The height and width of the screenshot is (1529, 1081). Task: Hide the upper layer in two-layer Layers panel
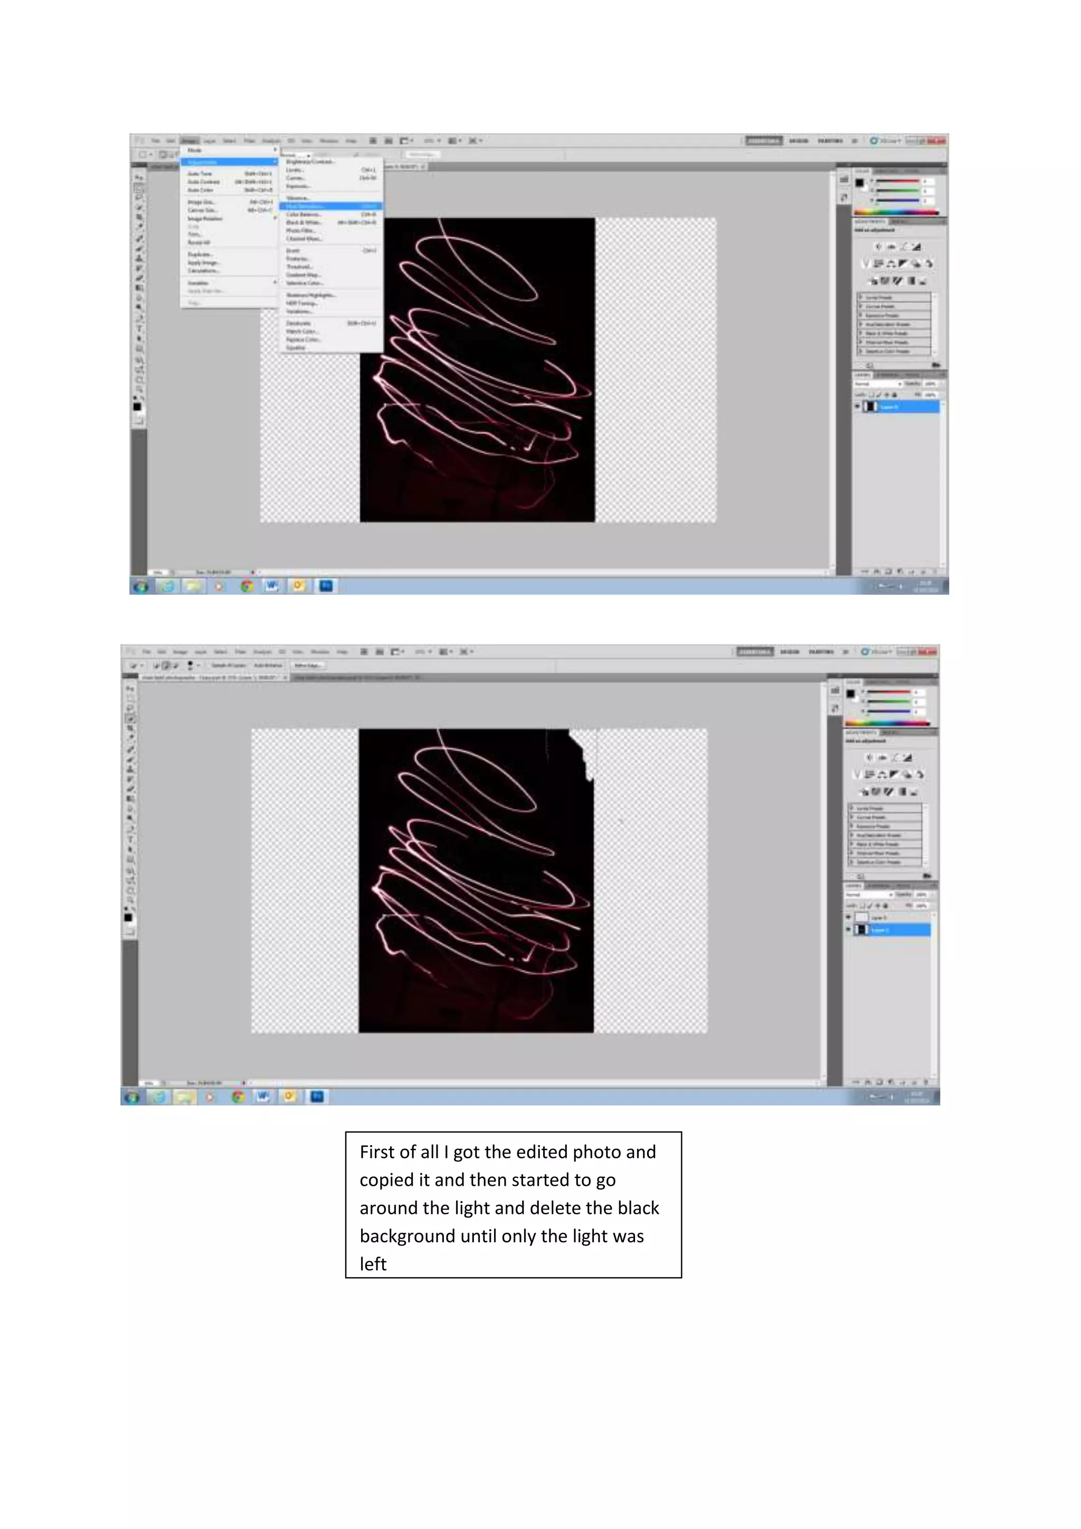(x=849, y=918)
